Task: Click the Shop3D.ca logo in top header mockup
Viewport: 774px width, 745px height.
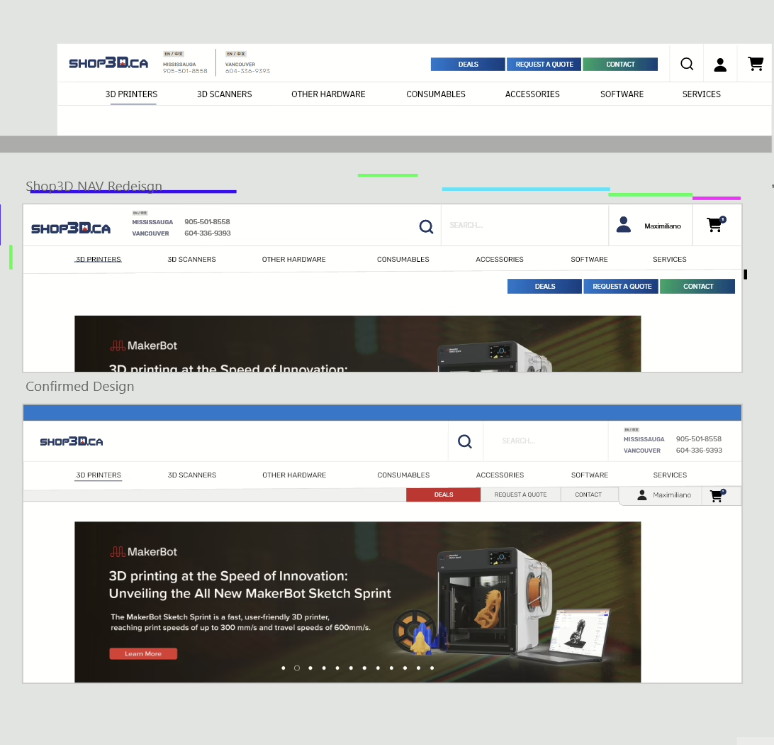Action: (x=108, y=62)
